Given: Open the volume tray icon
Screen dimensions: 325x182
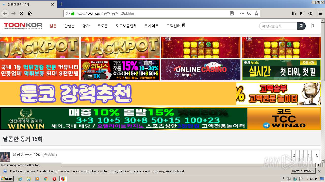Looking at the screenshot, I should pyautogui.click(x=289, y=179).
